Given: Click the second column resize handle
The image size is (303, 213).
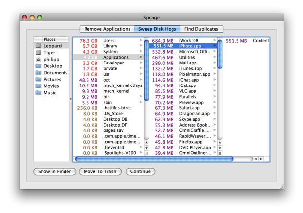Looking at the screenshot, I should (220, 154).
